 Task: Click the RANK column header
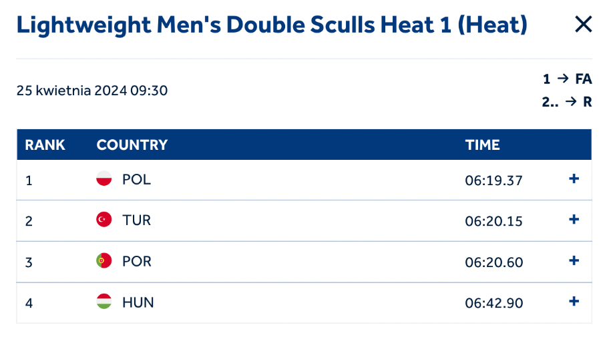[45, 145]
